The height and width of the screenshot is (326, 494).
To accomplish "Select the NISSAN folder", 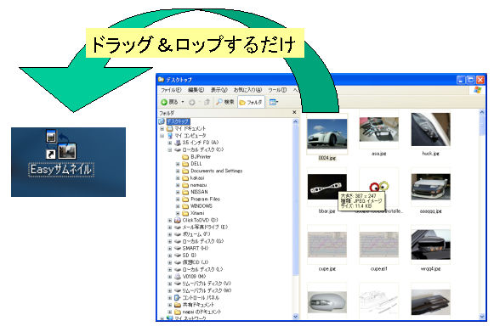I will (199, 192).
